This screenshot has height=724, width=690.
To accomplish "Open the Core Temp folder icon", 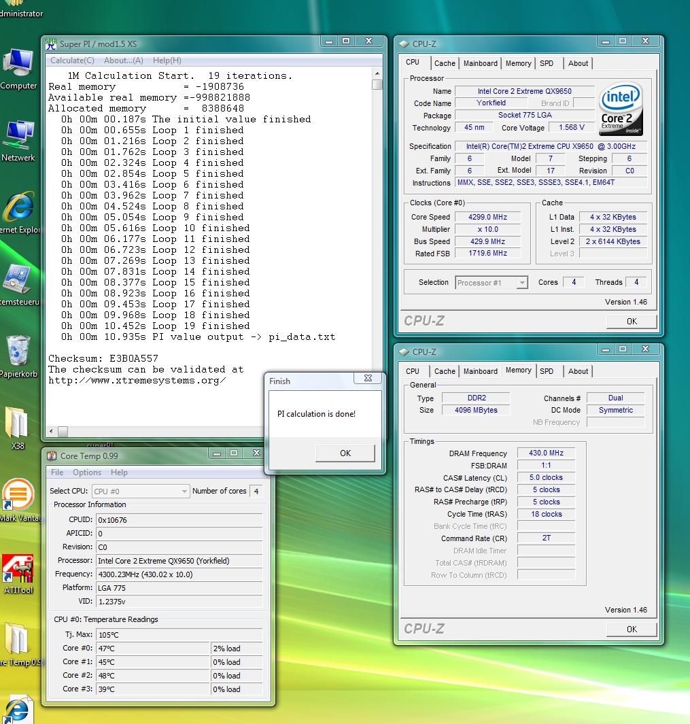I will [18, 644].
